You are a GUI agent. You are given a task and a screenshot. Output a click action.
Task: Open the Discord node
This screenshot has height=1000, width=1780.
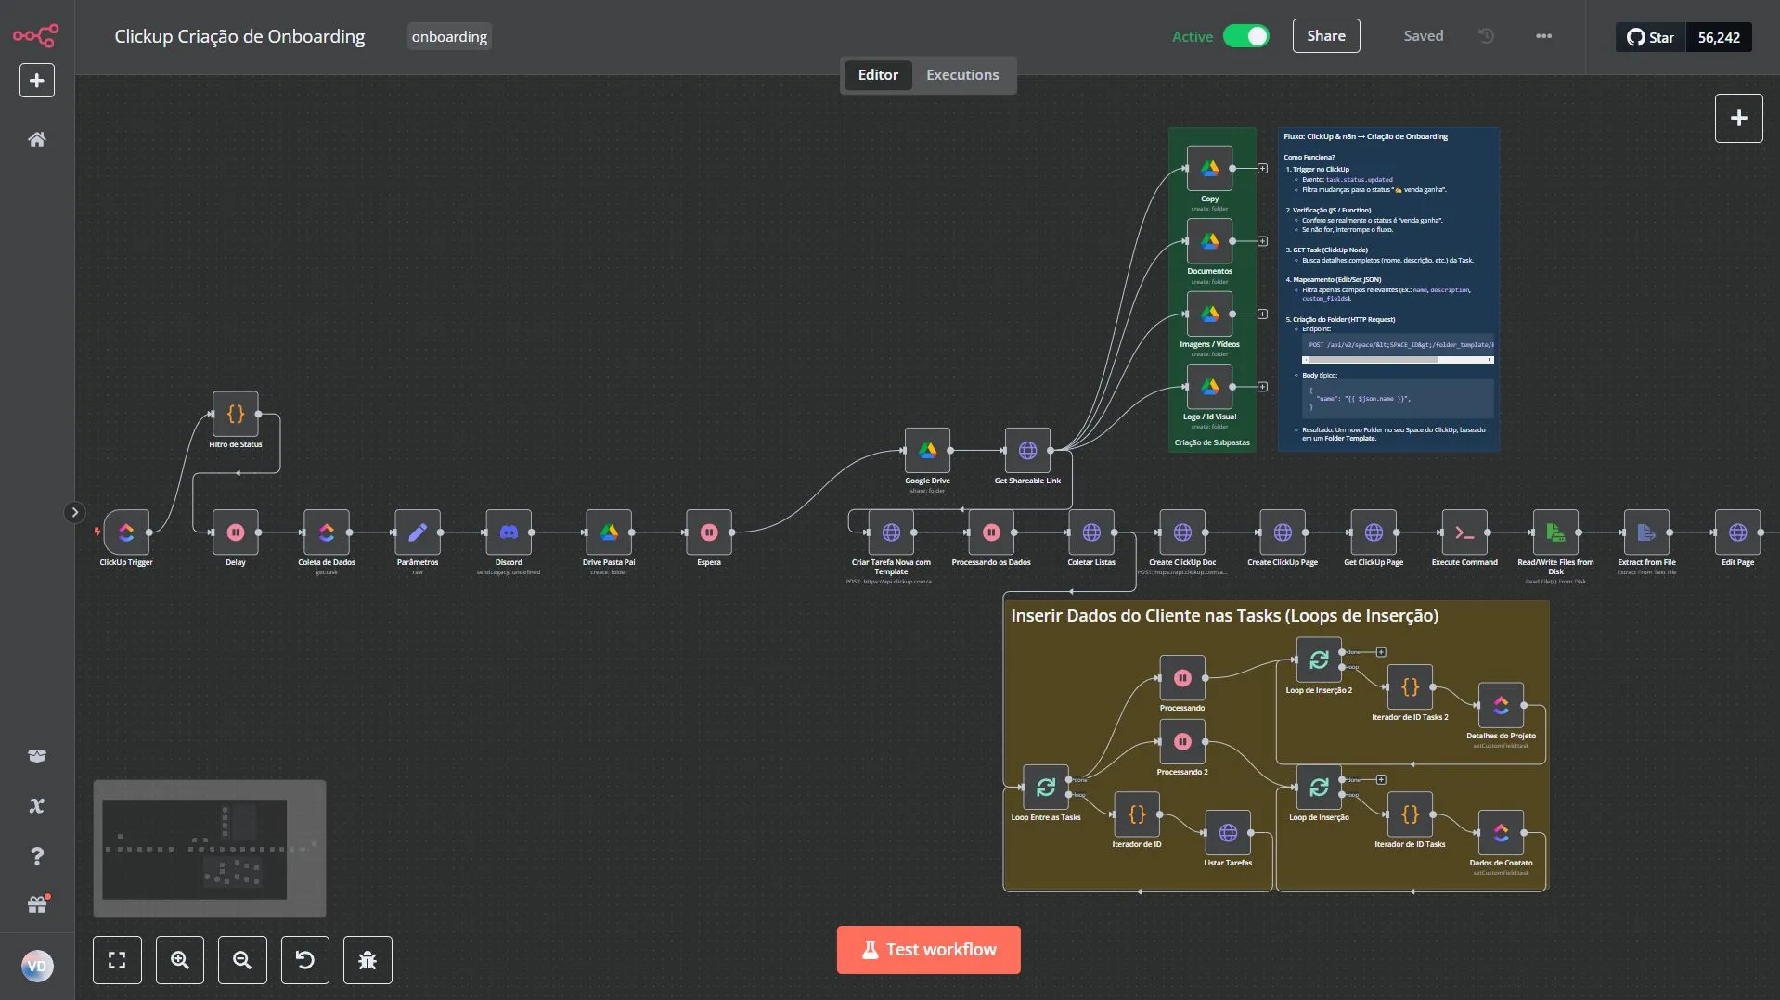(x=509, y=532)
